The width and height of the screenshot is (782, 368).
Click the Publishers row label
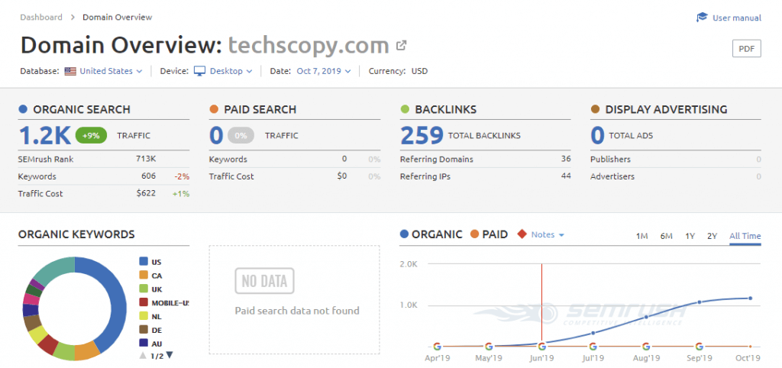[x=610, y=159]
